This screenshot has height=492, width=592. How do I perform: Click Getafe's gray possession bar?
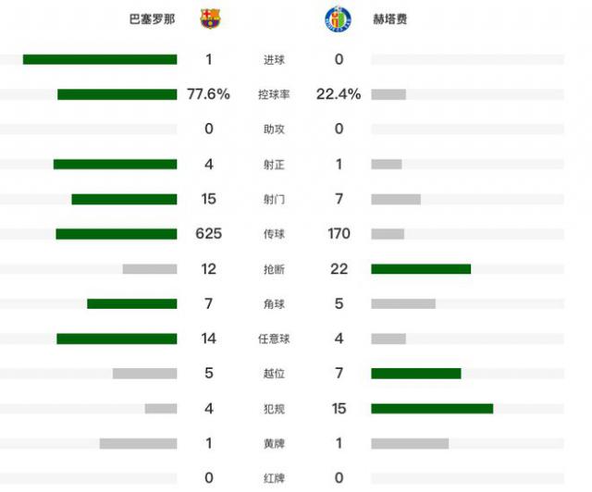[x=388, y=94]
